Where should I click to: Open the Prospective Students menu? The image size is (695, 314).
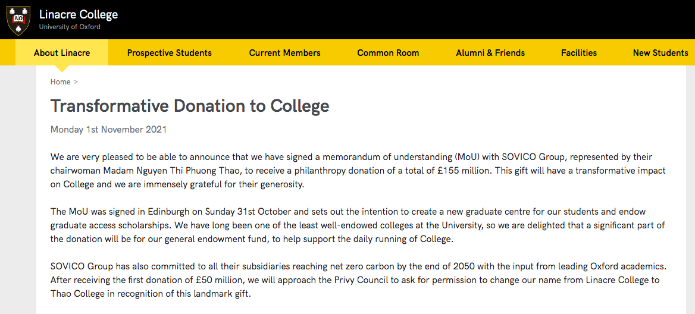coord(170,52)
